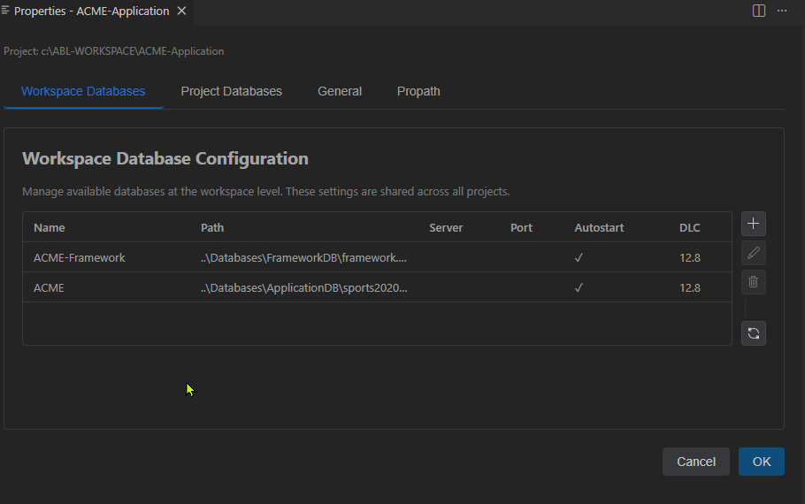Open the Propath tab
The image size is (805, 504).
point(418,91)
